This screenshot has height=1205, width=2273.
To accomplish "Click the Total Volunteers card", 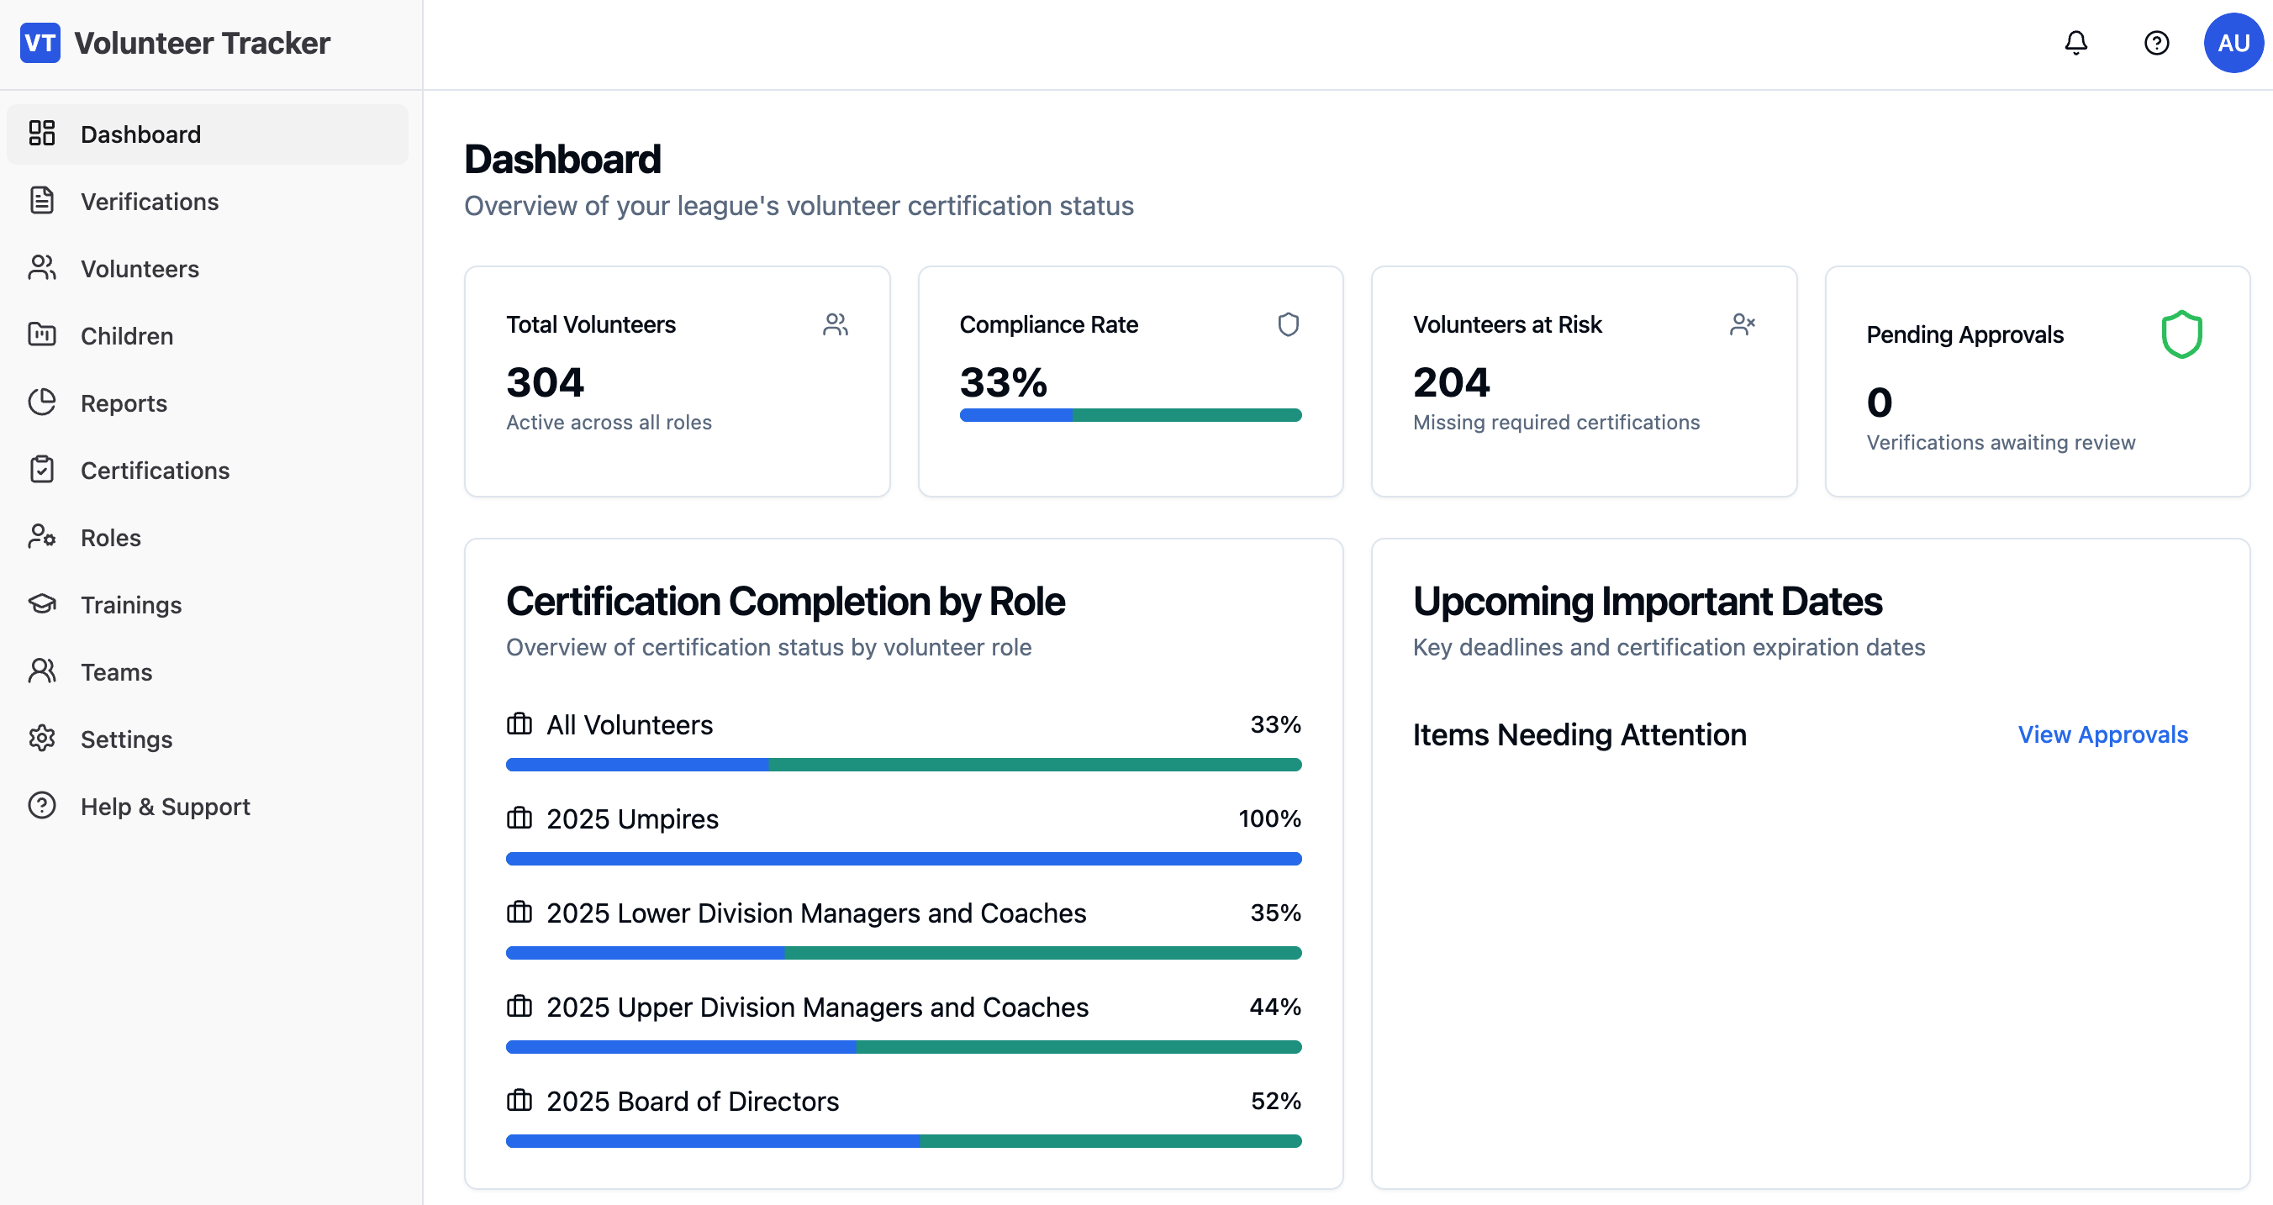I will (677, 381).
